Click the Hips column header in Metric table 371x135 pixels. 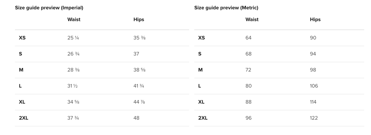tap(315, 20)
